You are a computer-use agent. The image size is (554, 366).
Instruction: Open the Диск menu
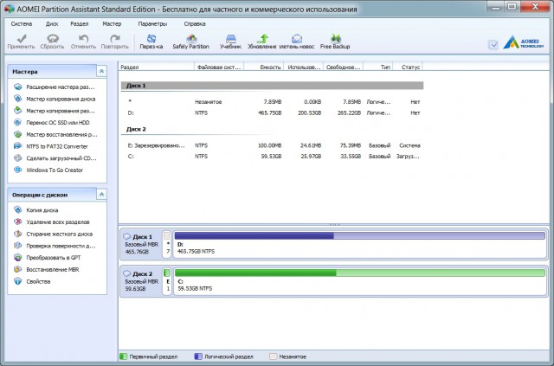[52, 24]
